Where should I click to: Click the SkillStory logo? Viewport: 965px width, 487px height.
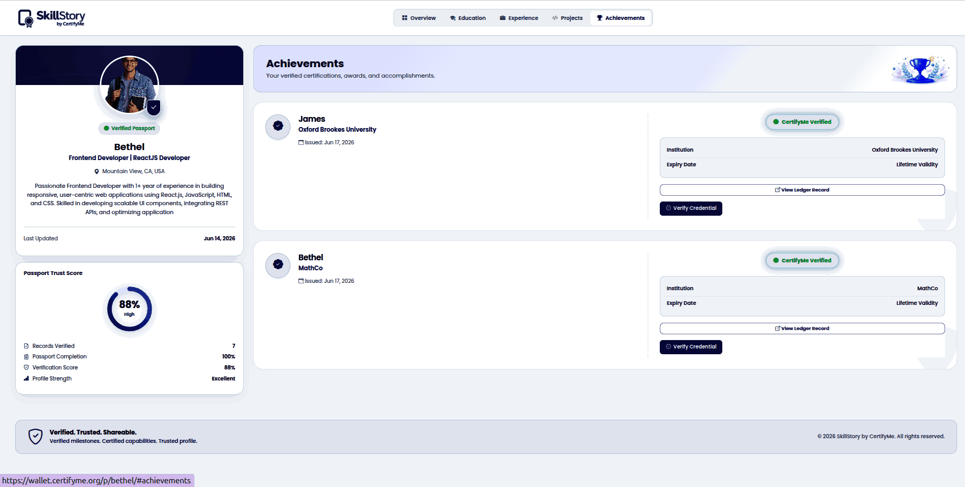51,18
